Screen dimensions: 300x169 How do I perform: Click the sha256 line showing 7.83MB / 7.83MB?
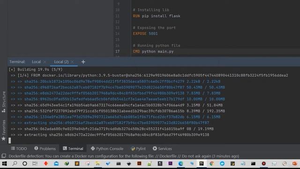tap(116, 93)
